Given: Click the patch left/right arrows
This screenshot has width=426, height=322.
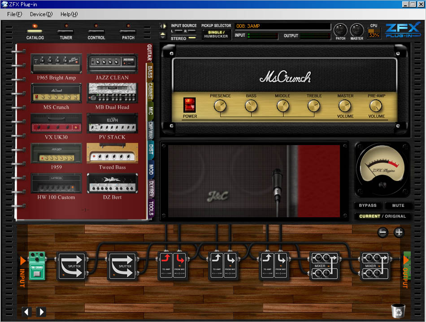Looking at the screenshot, I should tap(163, 26).
